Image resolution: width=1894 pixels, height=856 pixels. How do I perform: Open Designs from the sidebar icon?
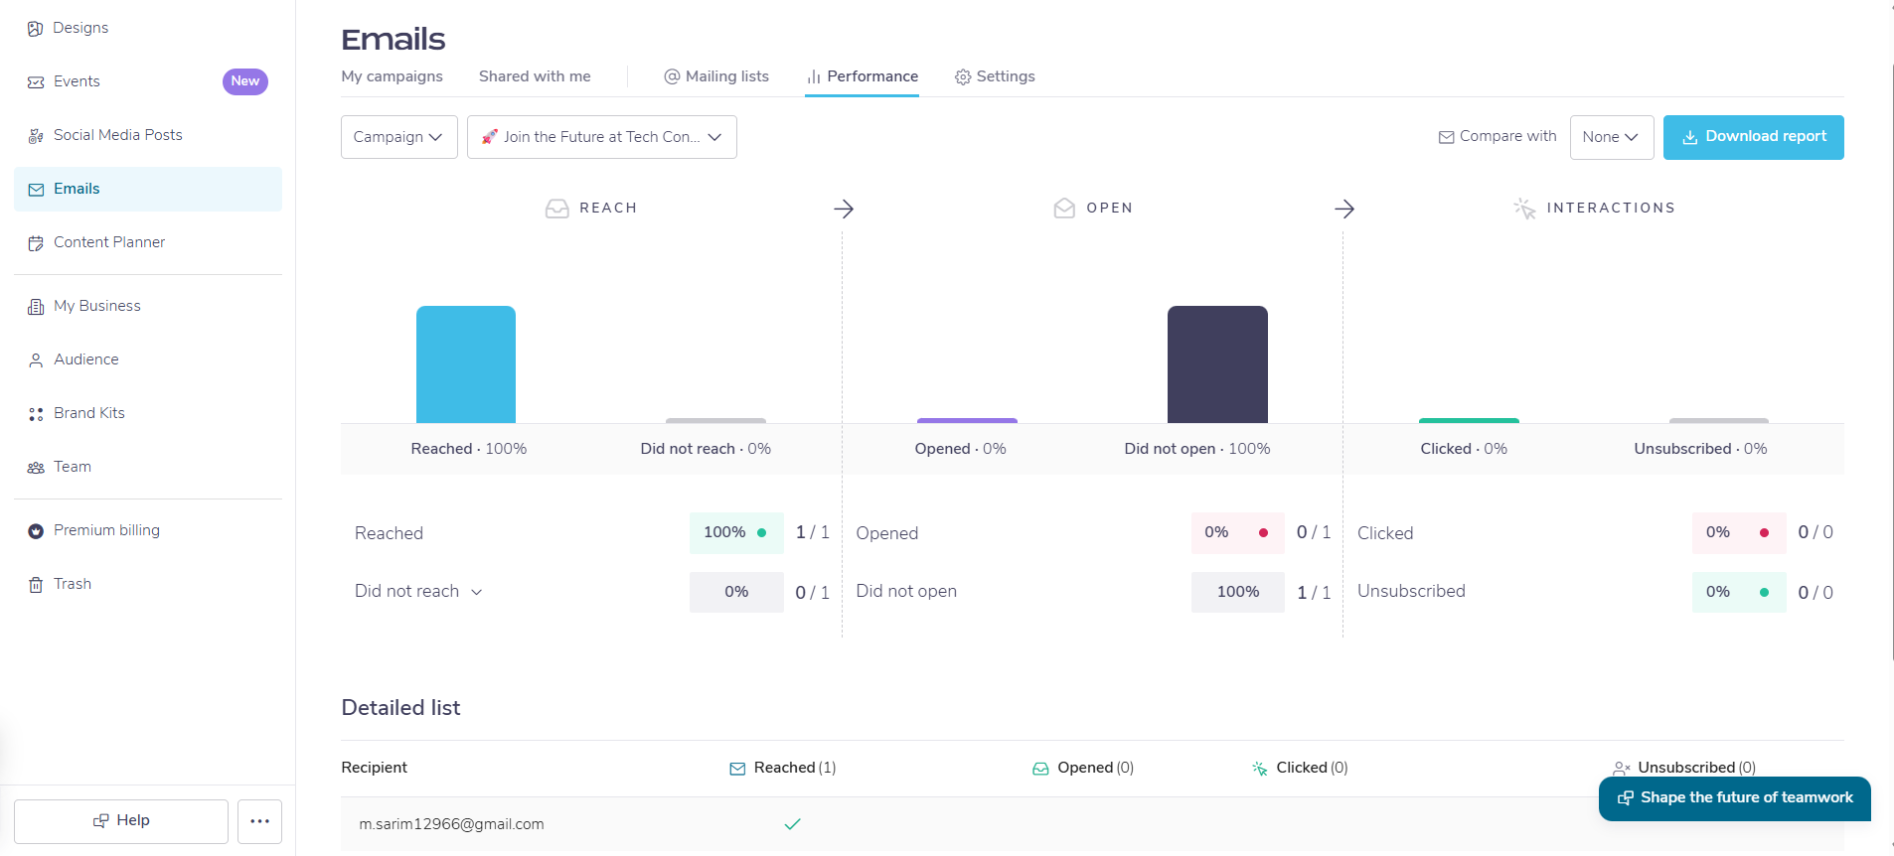[36, 28]
